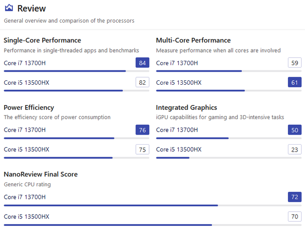Click the Review section heading
This screenshot has width=305, height=228.
pos(31,9)
